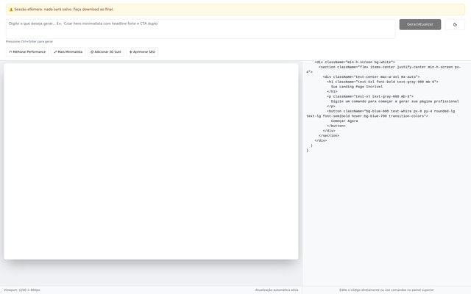The height and width of the screenshot is (294, 471).
Task: Click the Melhorar Performance quick action
Action: [27, 52]
